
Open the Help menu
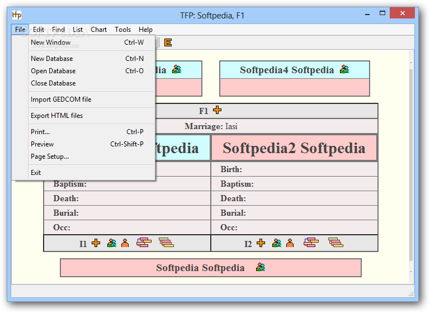click(145, 29)
